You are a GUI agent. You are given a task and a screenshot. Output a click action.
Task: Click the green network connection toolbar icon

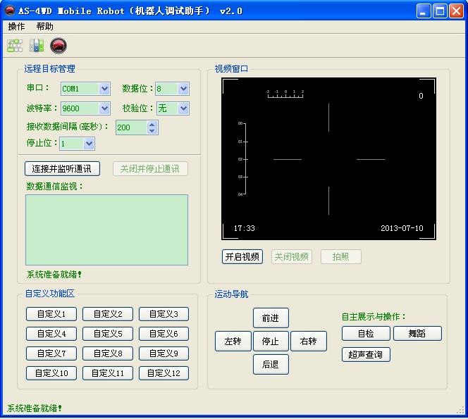pyautogui.click(x=15, y=46)
